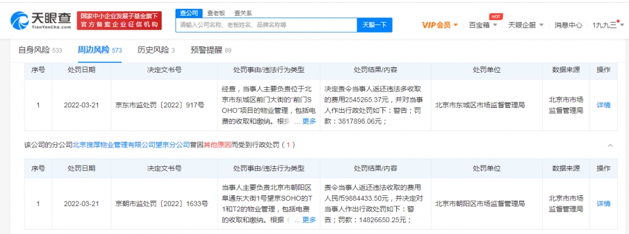Select the 查公司 search tab
The width and height of the screenshot is (629, 234).
tap(188, 13)
